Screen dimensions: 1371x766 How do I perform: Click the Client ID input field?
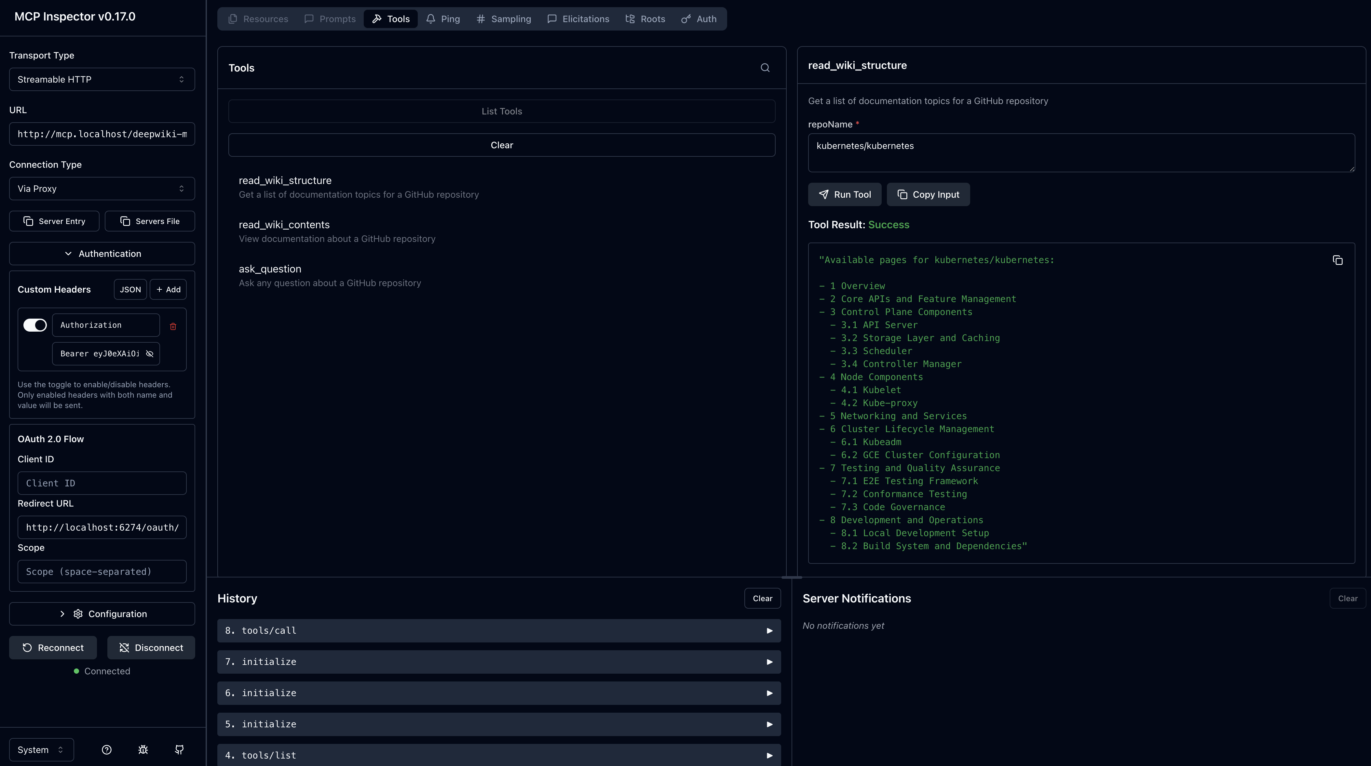(102, 483)
